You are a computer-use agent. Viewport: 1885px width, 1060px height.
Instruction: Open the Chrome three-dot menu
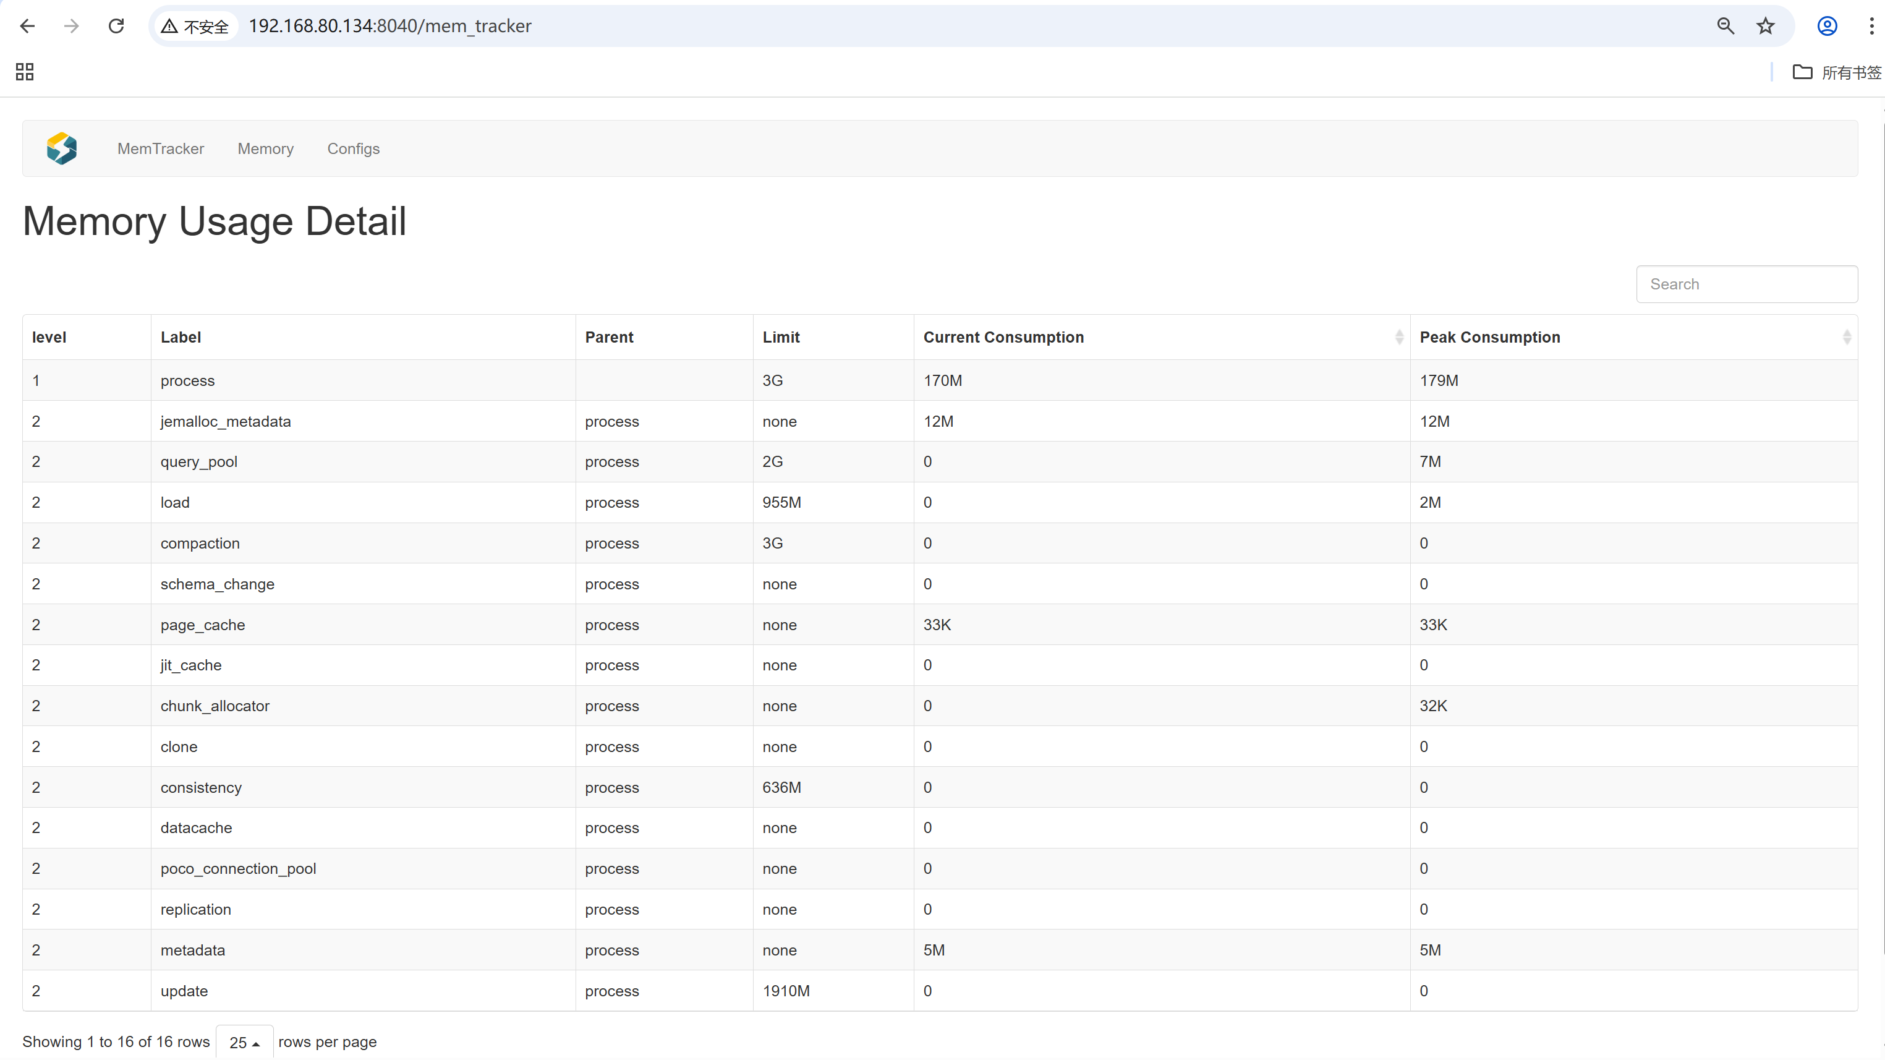coord(1870,27)
